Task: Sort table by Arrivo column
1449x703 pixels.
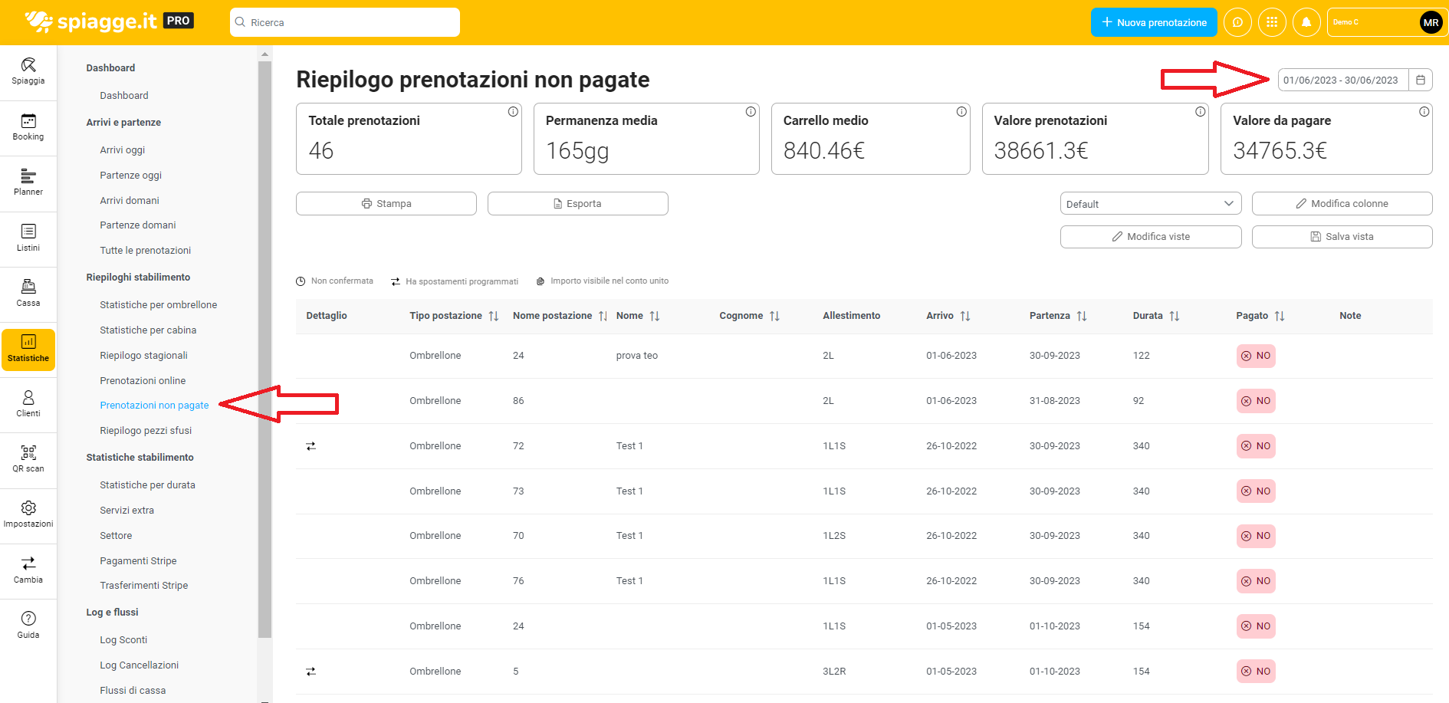Action: coord(964,316)
